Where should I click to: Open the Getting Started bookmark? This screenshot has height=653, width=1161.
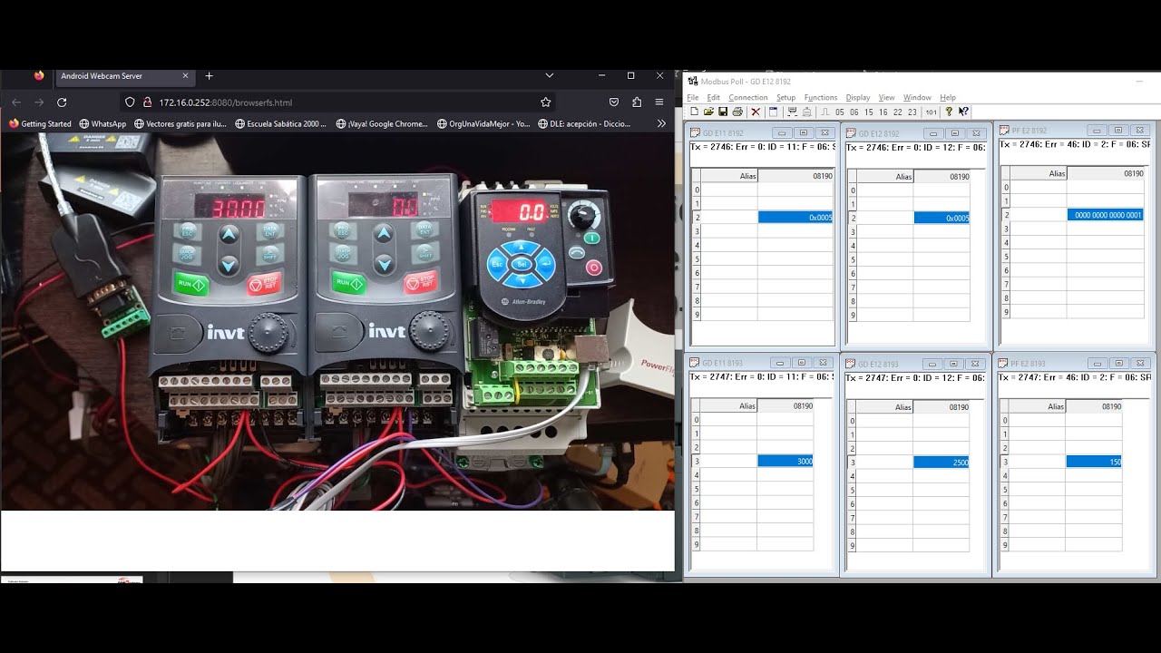(x=40, y=123)
